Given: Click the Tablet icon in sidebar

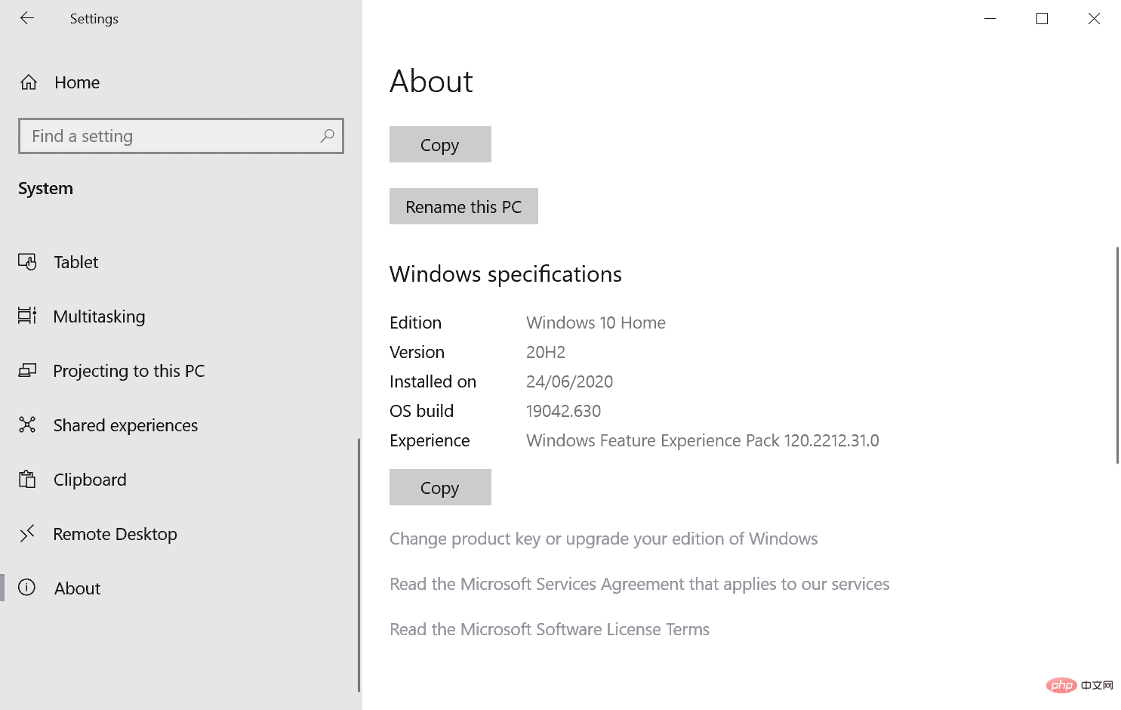Looking at the screenshot, I should pos(27,262).
